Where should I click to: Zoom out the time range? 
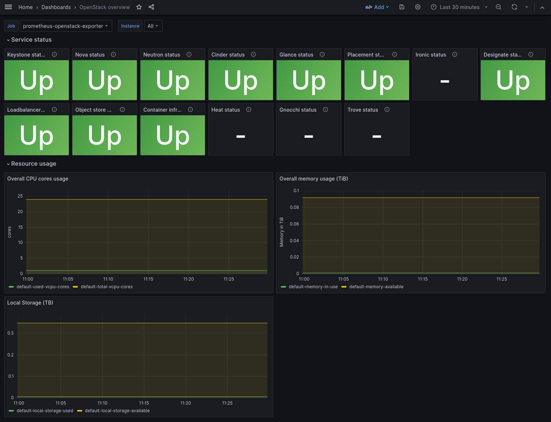click(x=499, y=7)
